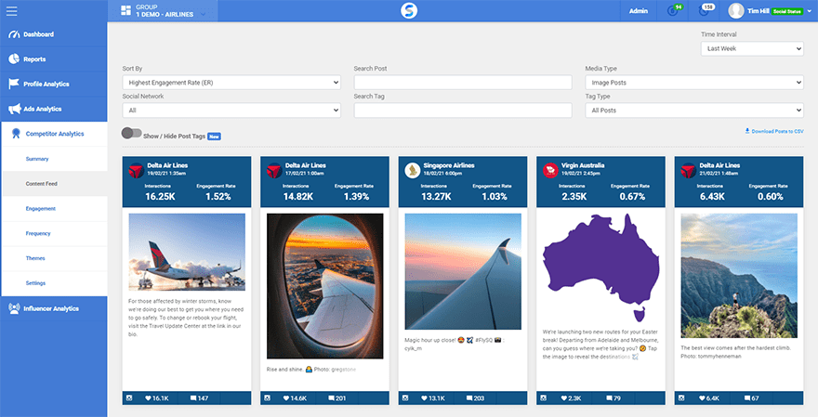Expand the Group 1 Demo - Airlines selector

pos(163,11)
